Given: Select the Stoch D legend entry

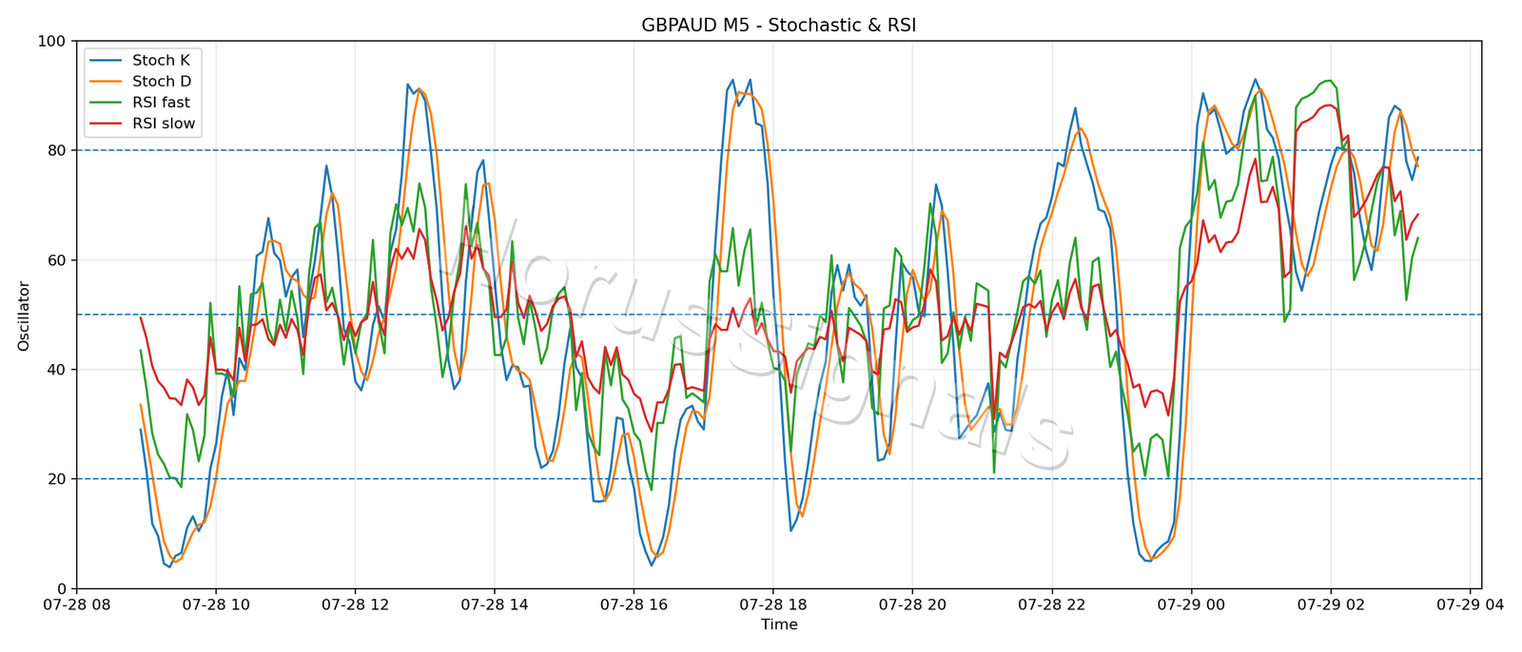Looking at the screenshot, I should (141, 82).
